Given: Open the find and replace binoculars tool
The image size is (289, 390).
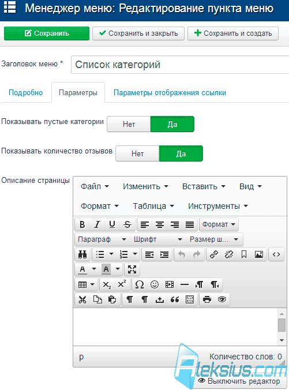Looking at the screenshot, I should click(82, 254).
